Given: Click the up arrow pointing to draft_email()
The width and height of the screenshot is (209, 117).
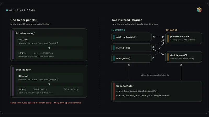Looking at the screenshot, I should (x=129, y=72).
